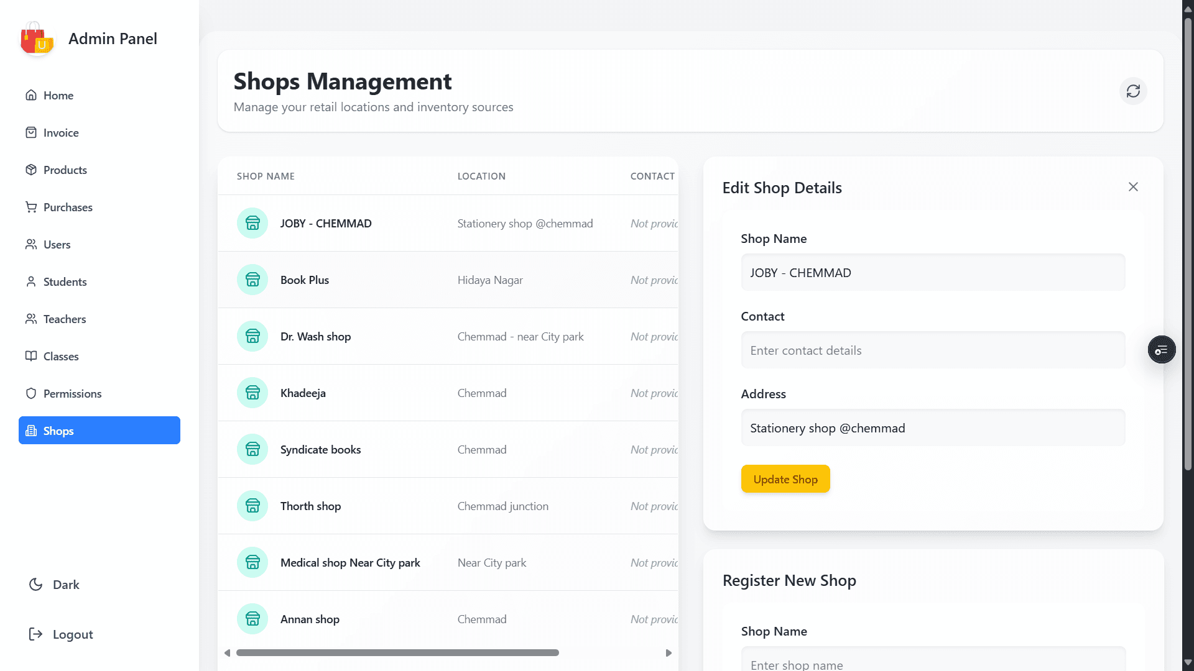Open the Students section
Viewport: 1194px width, 671px height.
pyautogui.click(x=99, y=281)
